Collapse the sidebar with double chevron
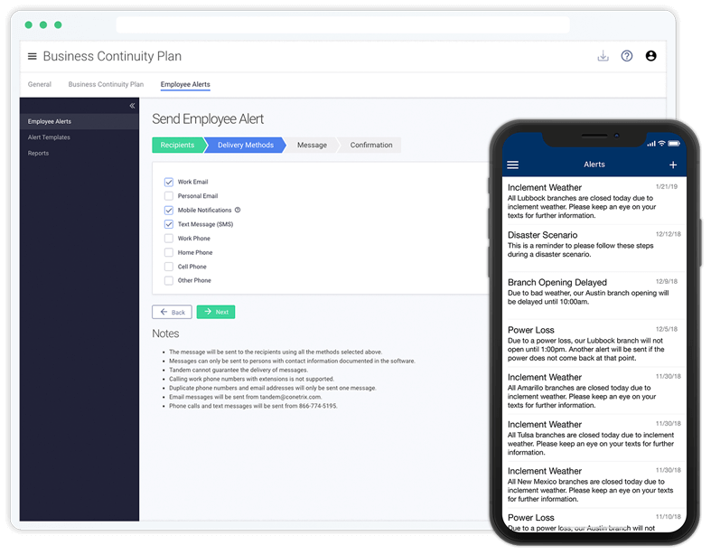Image resolution: width=711 pixels, height=555 pixels. tap(132, 106)
